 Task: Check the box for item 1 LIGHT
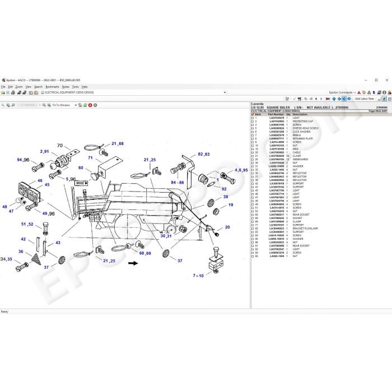[253, 118]
